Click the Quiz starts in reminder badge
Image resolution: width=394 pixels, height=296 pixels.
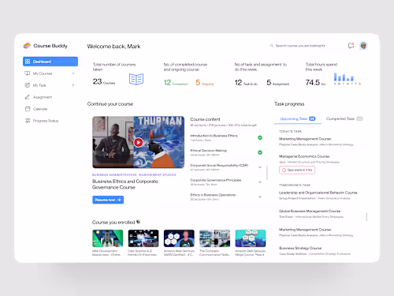(297, 170)
